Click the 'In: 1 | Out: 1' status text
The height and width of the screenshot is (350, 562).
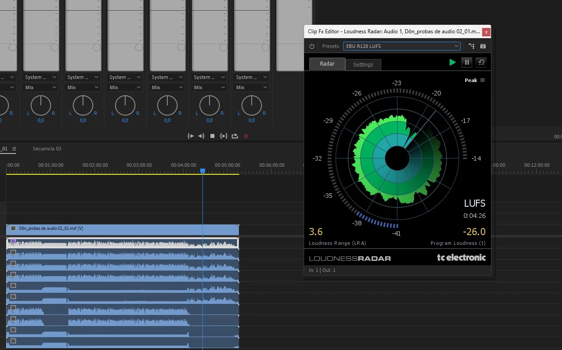(322, 270)
